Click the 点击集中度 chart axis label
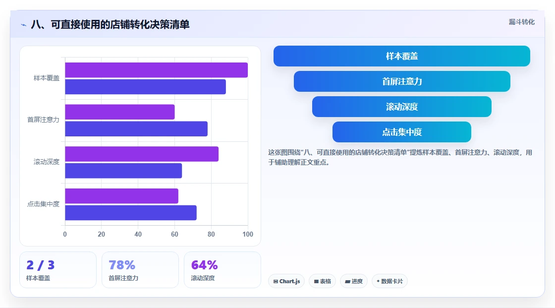The image size is (555, 308). (x=43, y=204)
